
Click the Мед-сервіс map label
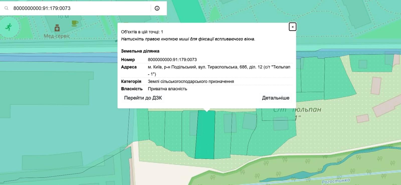(x=57, y=36)
